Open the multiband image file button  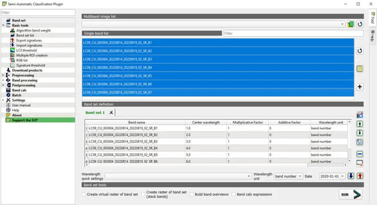tap(350, 24)
